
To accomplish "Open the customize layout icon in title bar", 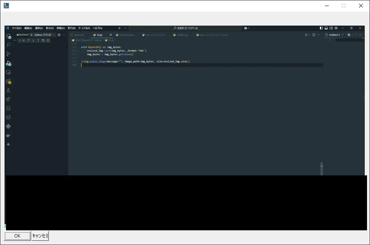I will [x=336, y=28].
